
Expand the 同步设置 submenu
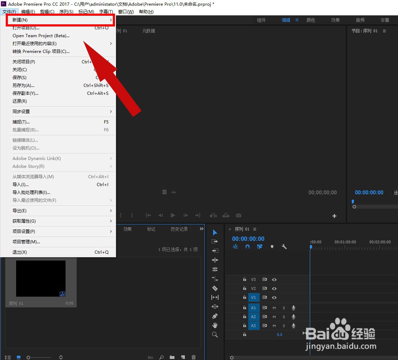pos(62,112)
